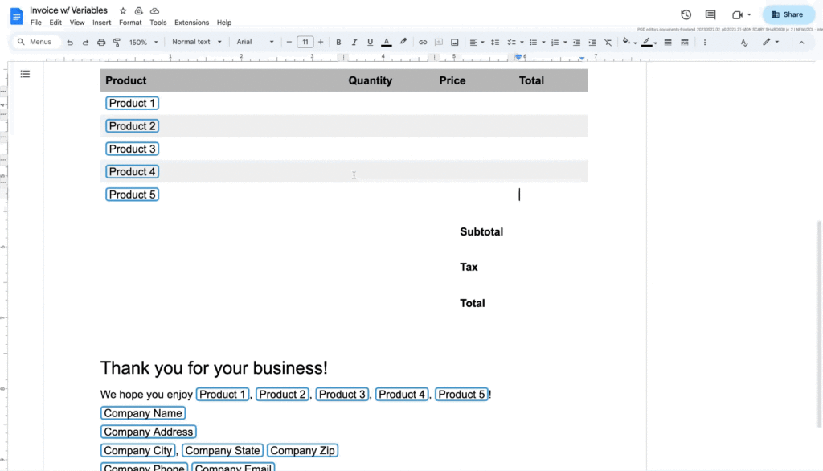Click the Product 5 chip in table
The image size is (823, 471).
click(132, 195)
